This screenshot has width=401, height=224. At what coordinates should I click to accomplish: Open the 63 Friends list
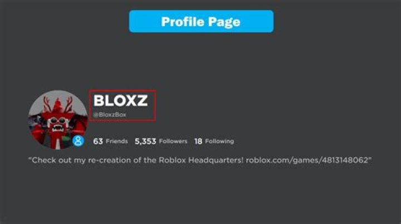pyautogui.click(x=110, y=141)
